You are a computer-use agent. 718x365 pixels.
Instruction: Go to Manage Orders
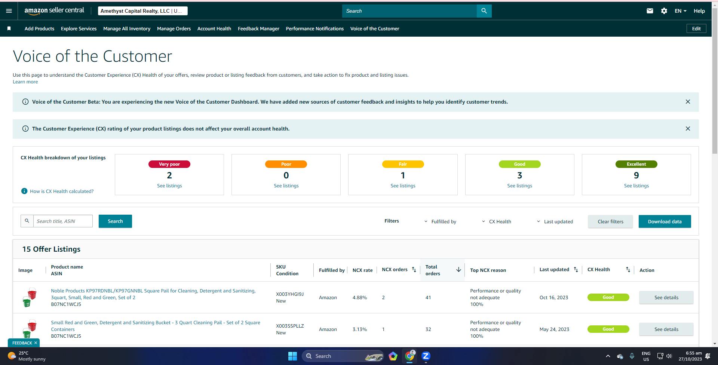click(x=174, y=28)
